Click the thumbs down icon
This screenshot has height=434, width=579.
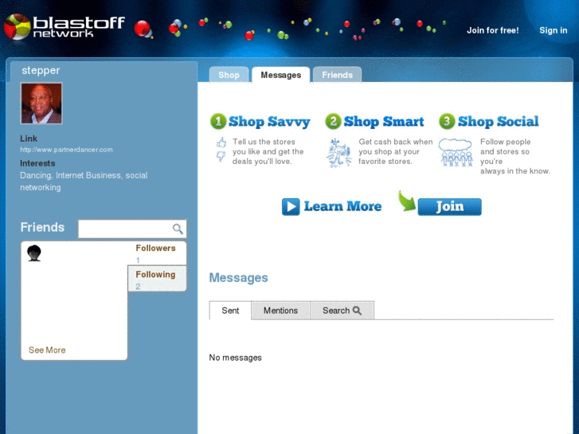pyautogui.click(x=221, y=156)
